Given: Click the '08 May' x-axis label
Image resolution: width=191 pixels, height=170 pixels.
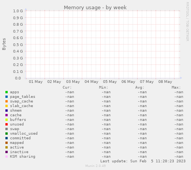Looking at the screenshot, I should click(x=165, y=82).
